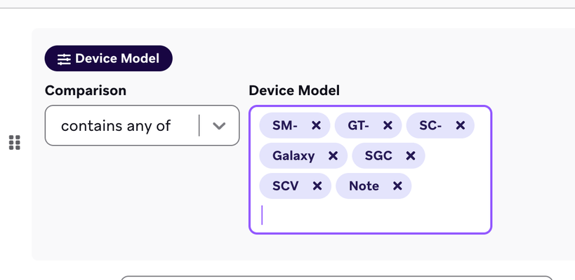Click the Device Model field label

point(294,91)
